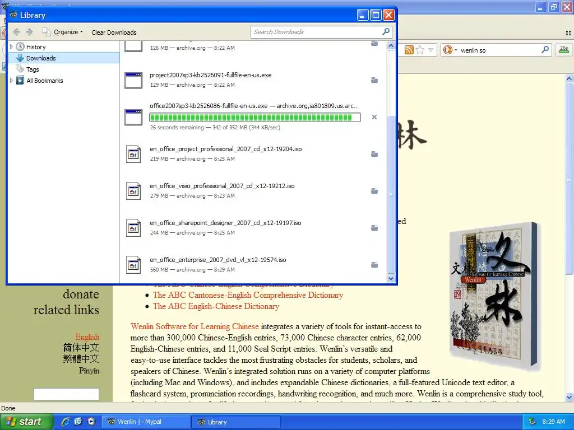Click the Library downloads scrollbar thumb
Screen dimensions: 574x430
pos(391,194)
